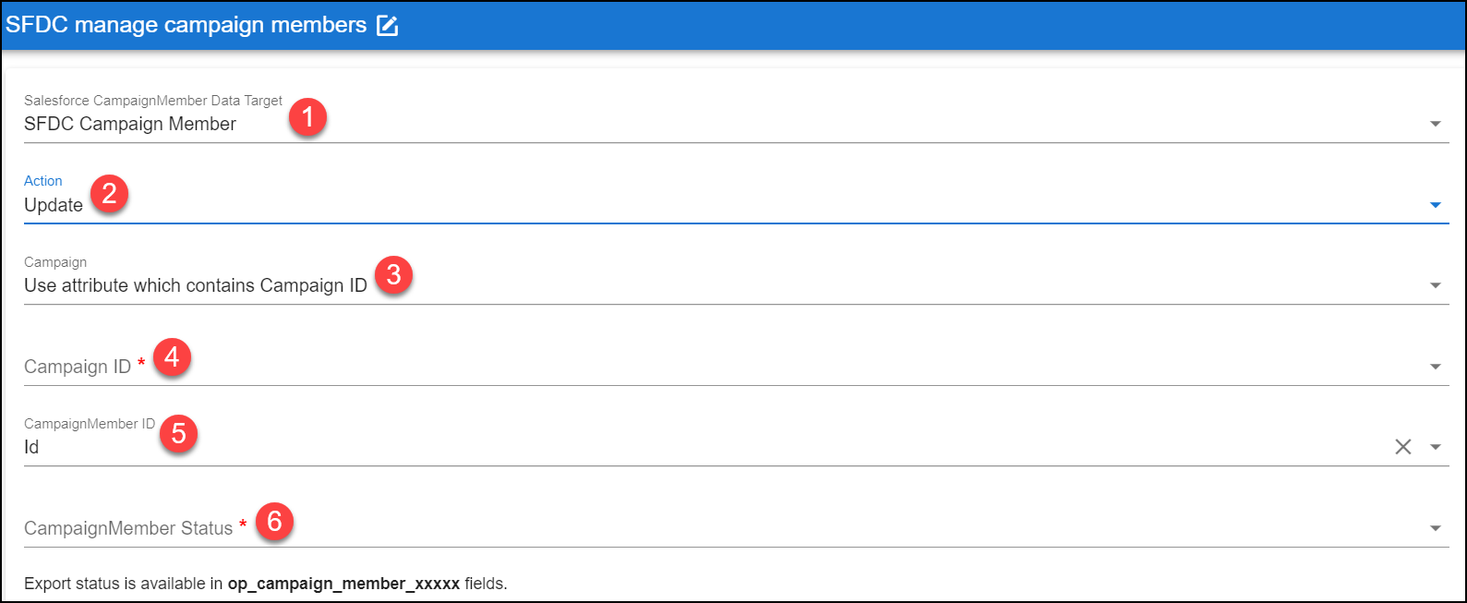
Task: Click red step marker number 1
Action: pyautogui.click(x=307, y=118)
